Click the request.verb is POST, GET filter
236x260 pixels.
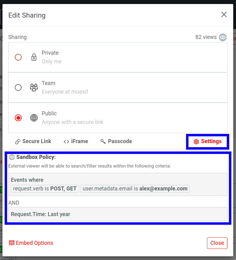pos(45,189)
